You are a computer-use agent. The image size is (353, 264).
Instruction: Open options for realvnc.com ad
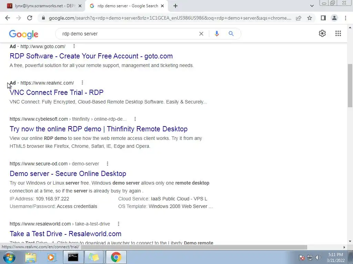pos(82,82)
